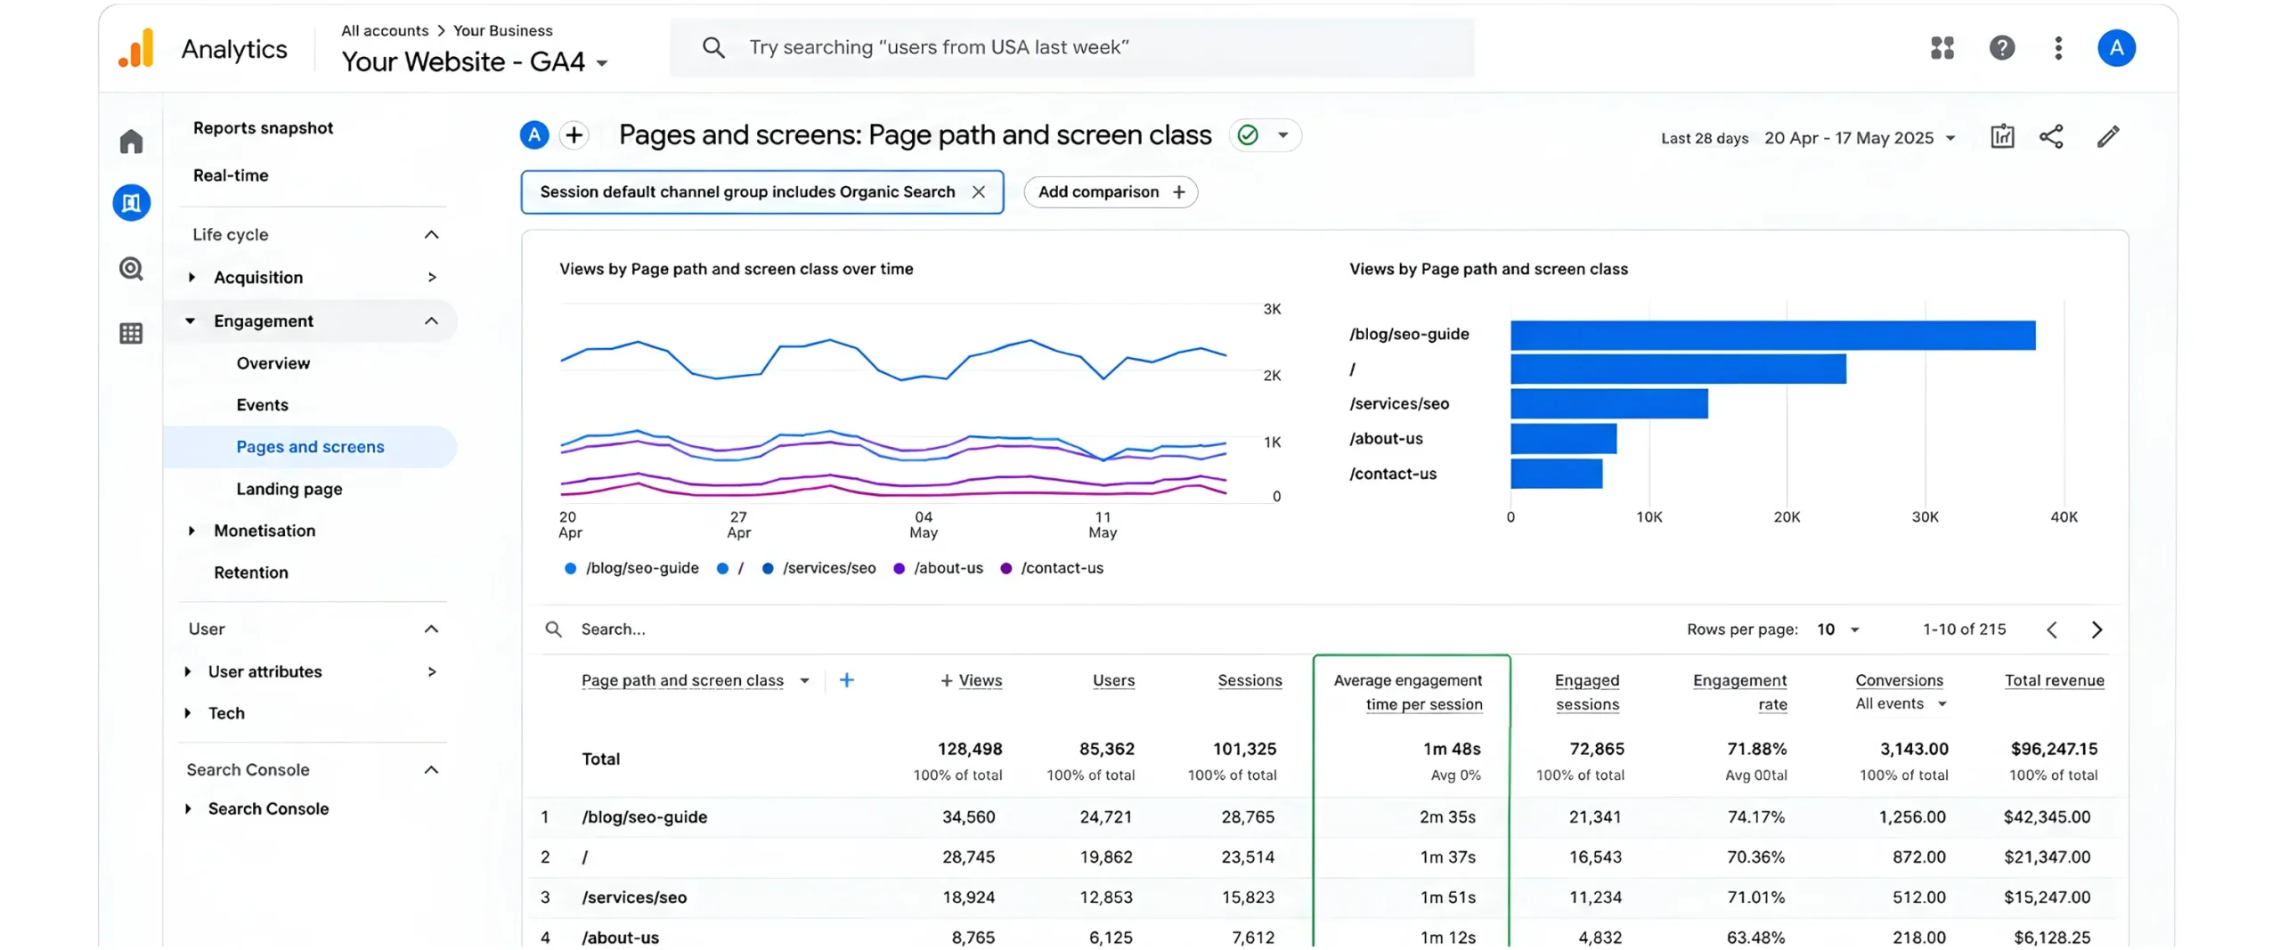
Task: Expand the Monetisation tree item
Action: pos(191,531)
